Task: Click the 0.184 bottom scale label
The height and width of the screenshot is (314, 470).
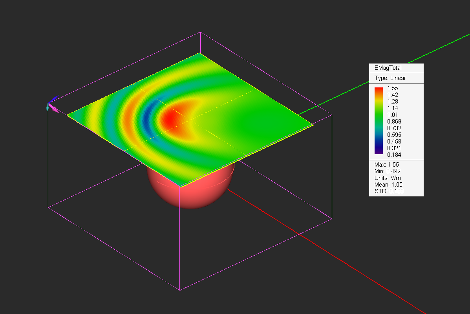Action: coord(394,154)
